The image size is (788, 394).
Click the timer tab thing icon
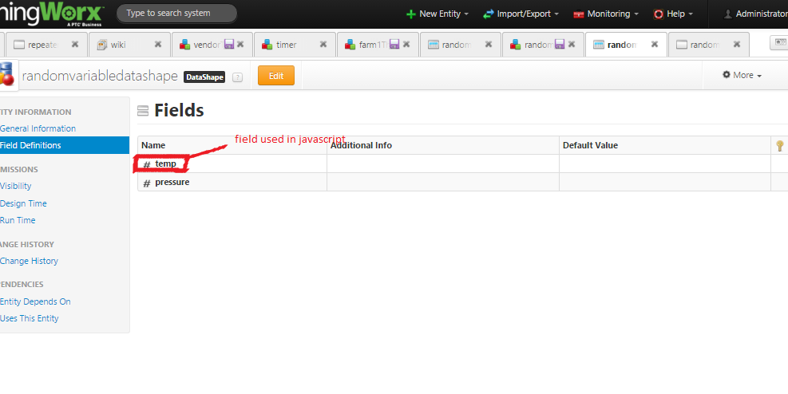pos(267,45)
